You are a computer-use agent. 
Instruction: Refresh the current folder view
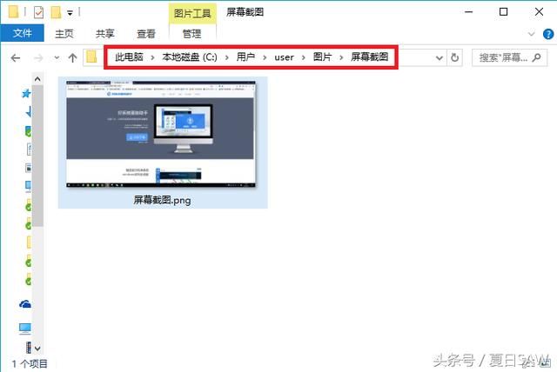coord(454,57)
